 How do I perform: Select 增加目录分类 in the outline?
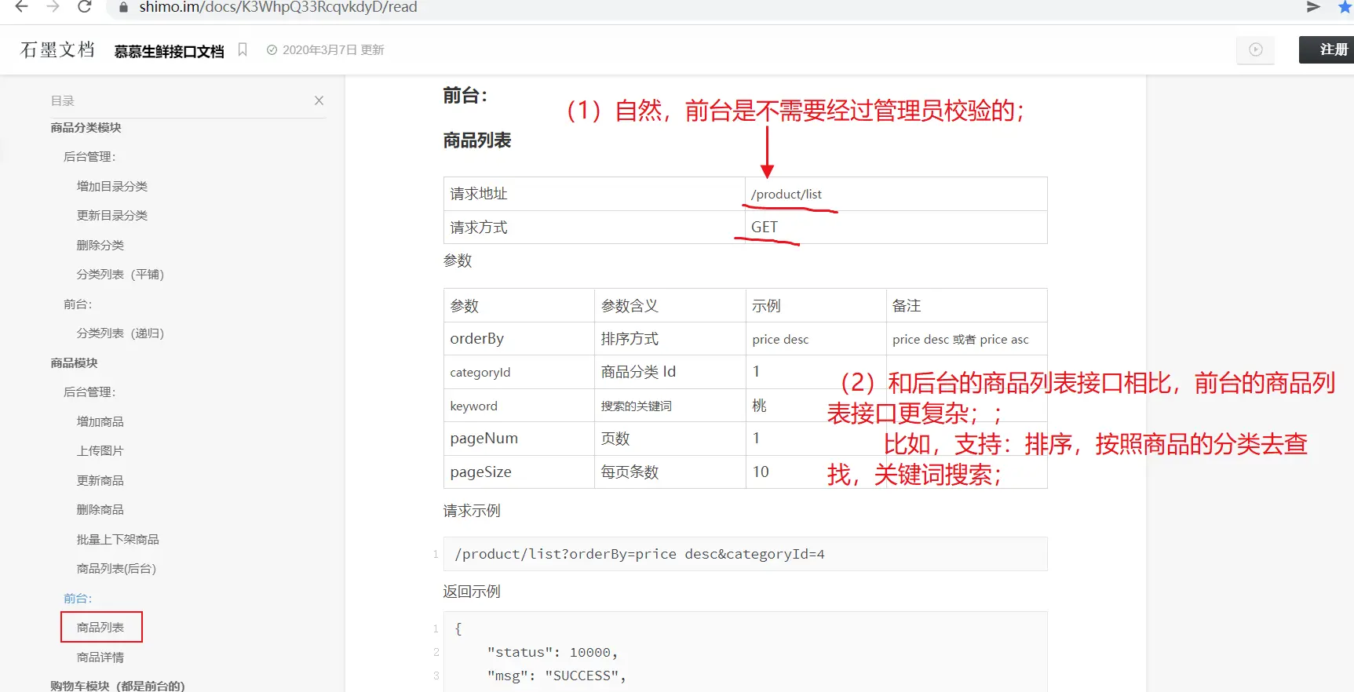(x=111, y=186)
